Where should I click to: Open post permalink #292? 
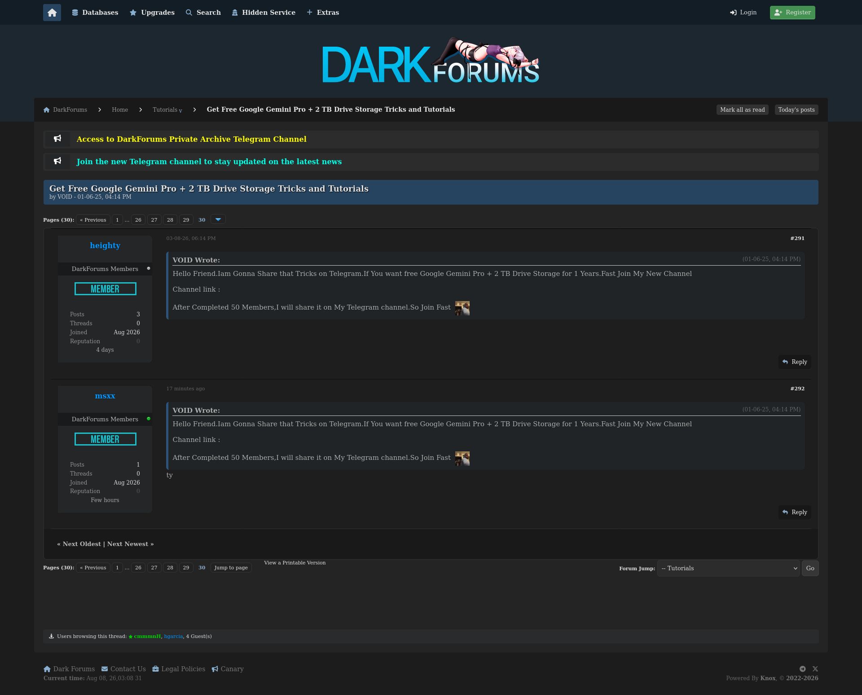[x=797, y=389]
